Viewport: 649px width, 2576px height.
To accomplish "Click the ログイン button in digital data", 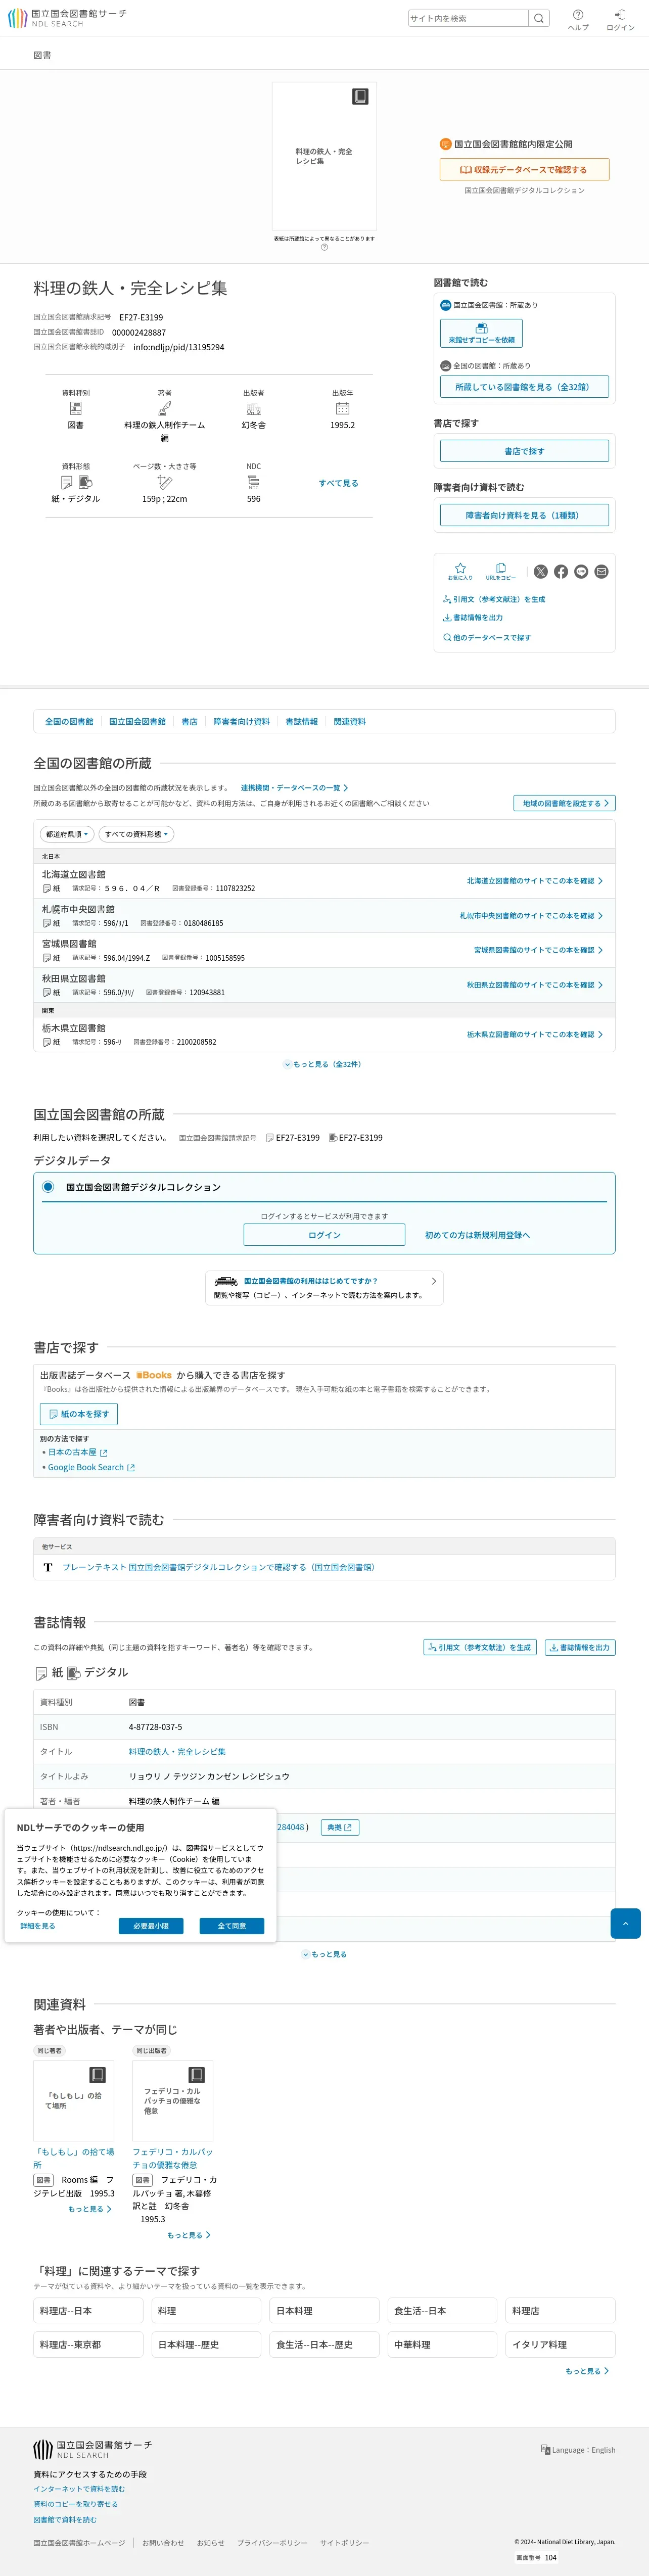I will [324, 1235].
